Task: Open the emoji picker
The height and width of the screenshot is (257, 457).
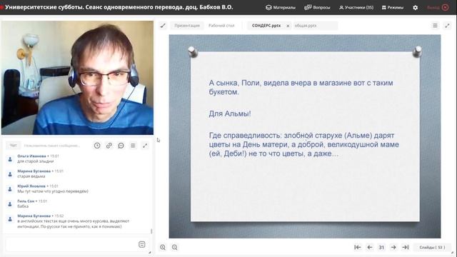Action: [x=142, y=244]
